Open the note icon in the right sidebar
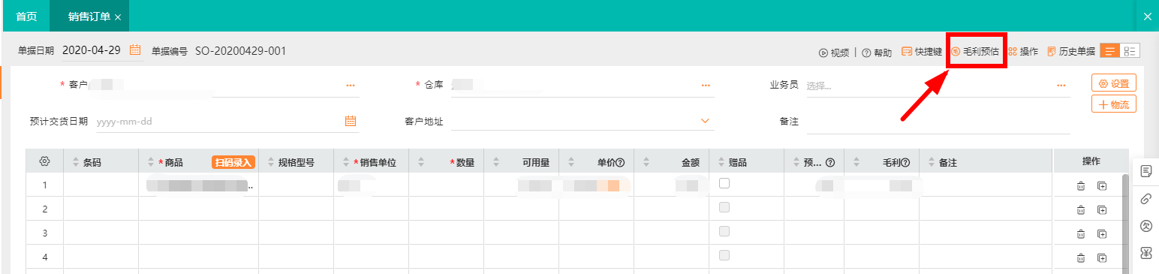The image size is (1159, 274). pos(1146,171)
